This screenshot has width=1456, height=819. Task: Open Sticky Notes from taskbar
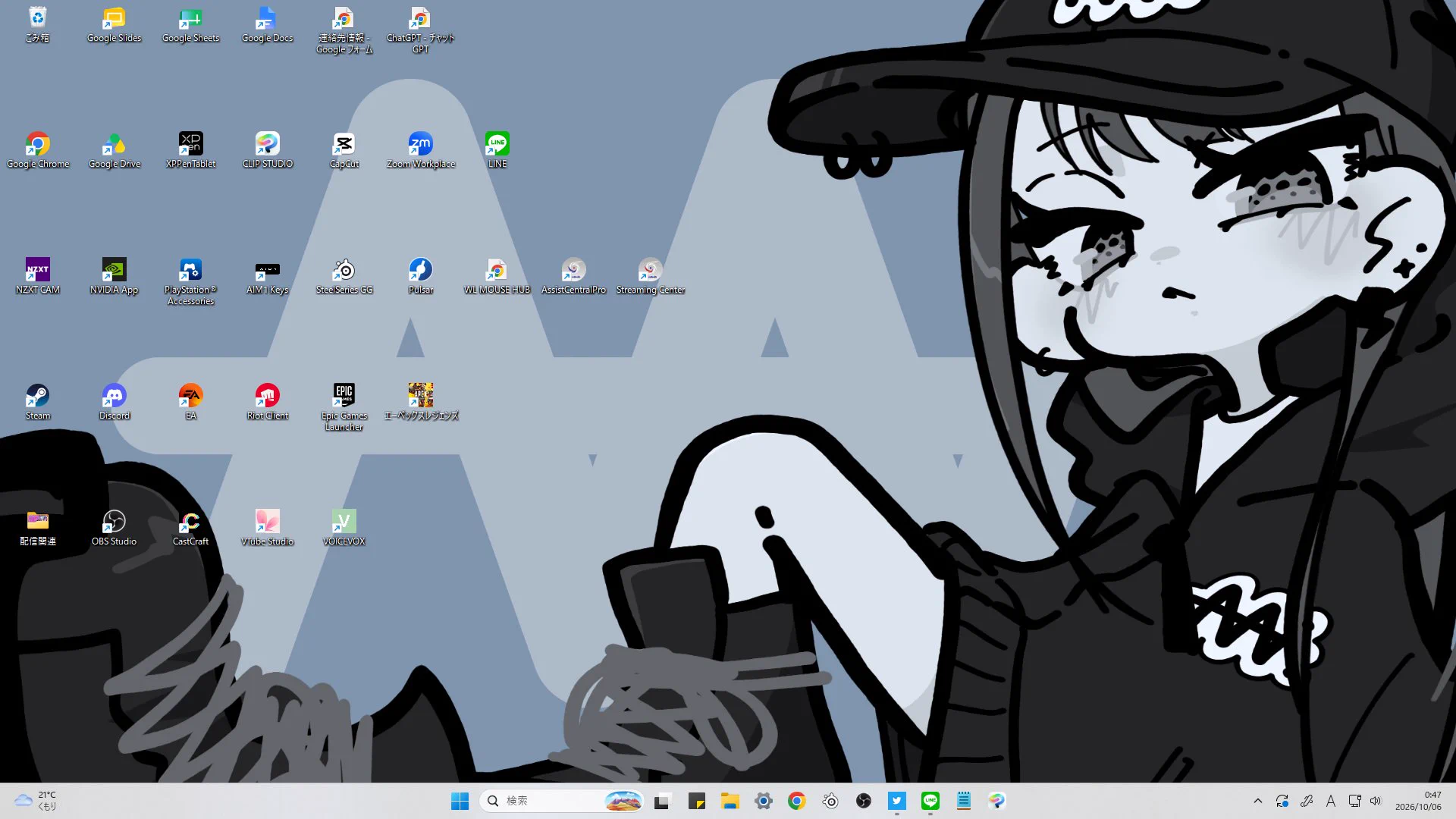[696, 801]
